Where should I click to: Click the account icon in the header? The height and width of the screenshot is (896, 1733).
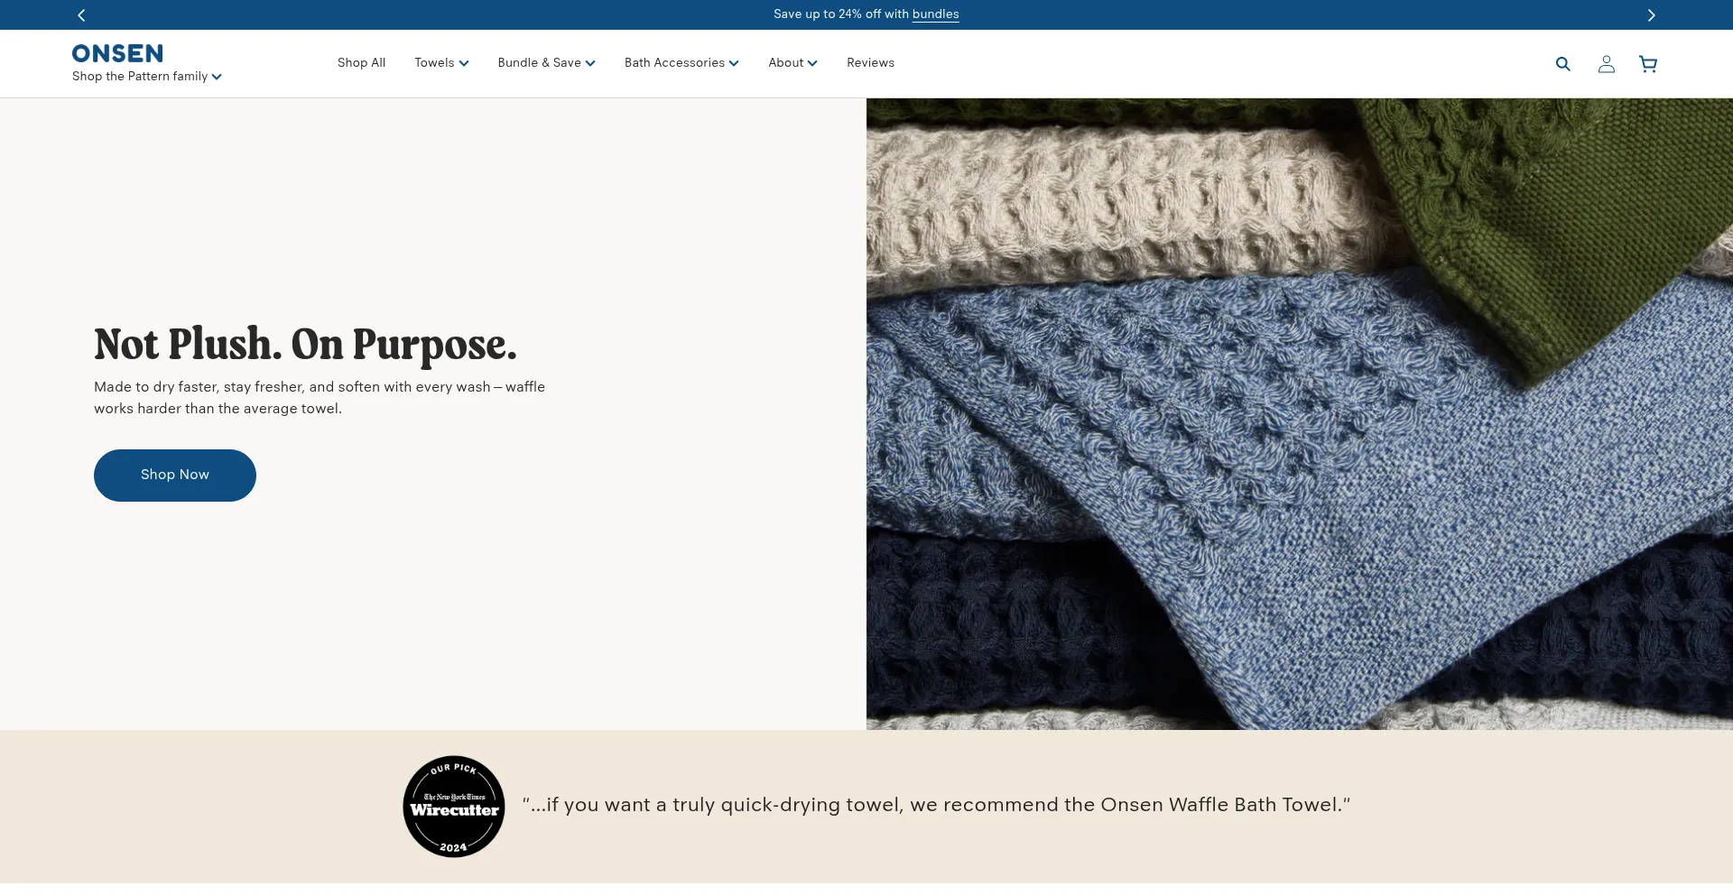pyautogui.click(x=1606, y=63)
